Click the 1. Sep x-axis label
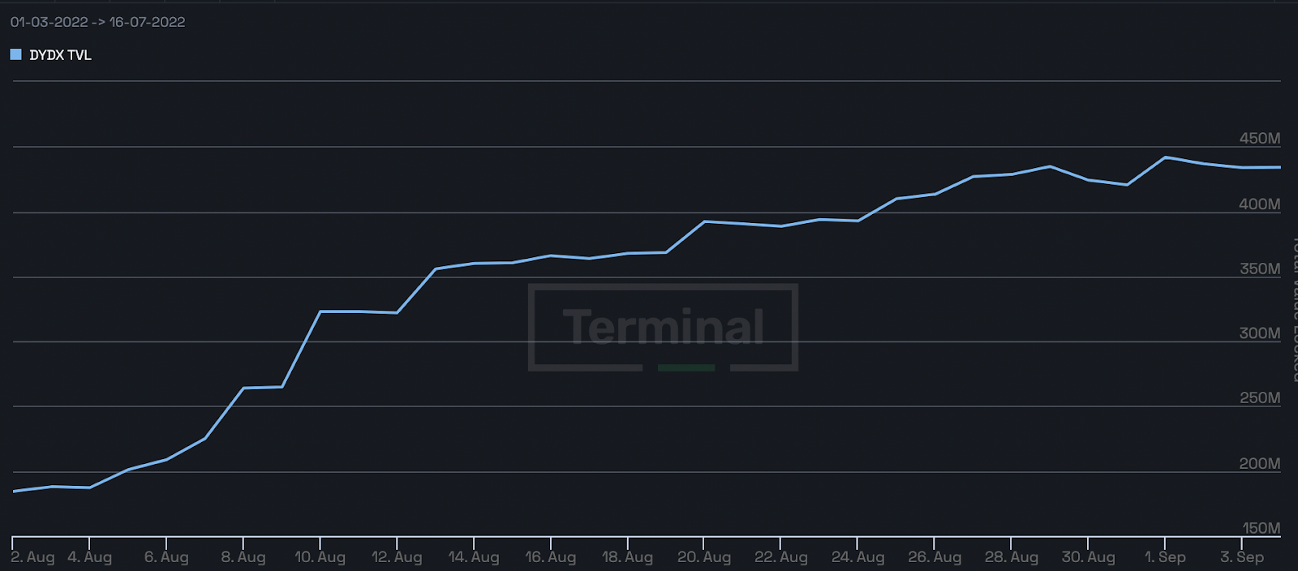The width and height of the screenshot is (1298, 571). [1165, 557]
